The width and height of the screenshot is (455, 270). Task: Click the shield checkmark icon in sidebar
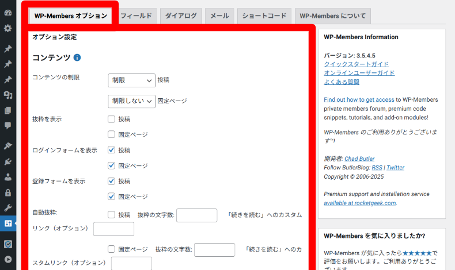(8, 244)
